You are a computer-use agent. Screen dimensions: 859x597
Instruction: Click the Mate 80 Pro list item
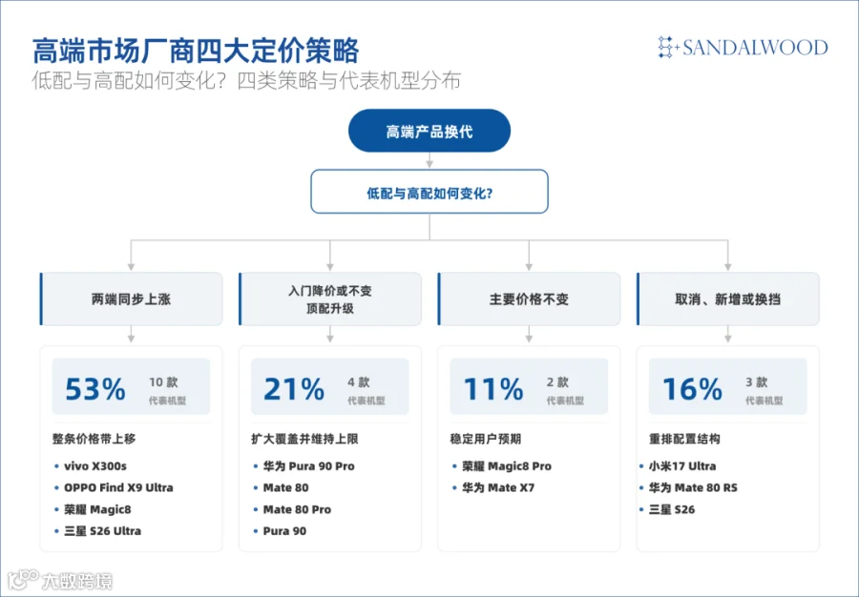coord(297,509)
